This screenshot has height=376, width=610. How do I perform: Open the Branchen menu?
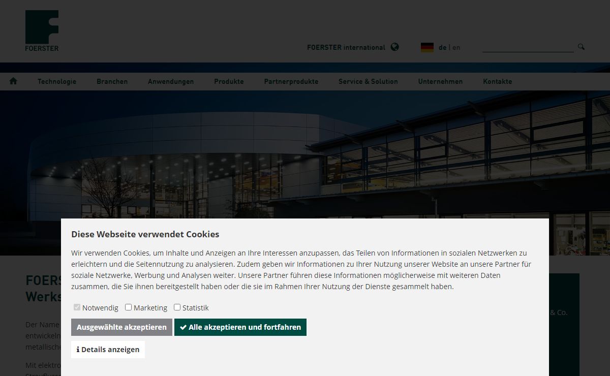pyautogui.click(x=112, y=81)
